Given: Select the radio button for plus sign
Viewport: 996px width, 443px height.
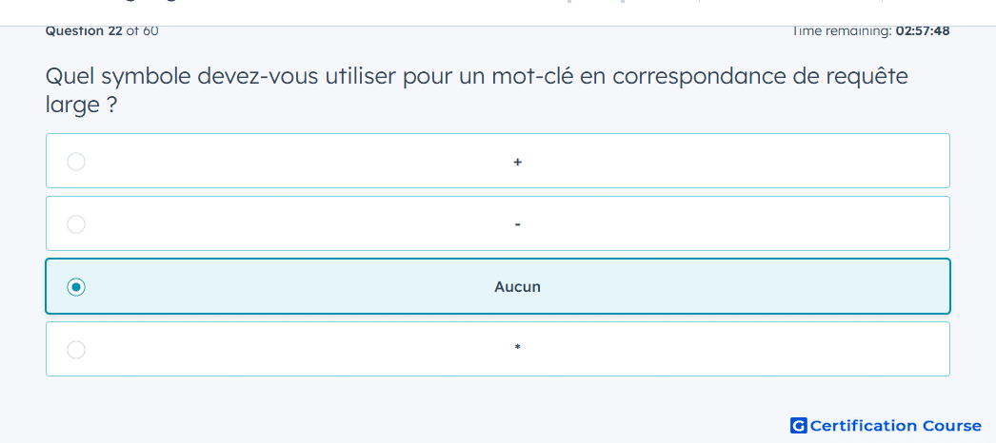Looking at the screenshot, I should pos(76,162).
